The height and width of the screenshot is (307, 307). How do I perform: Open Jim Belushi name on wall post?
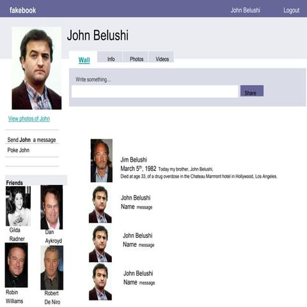point(134,160)
